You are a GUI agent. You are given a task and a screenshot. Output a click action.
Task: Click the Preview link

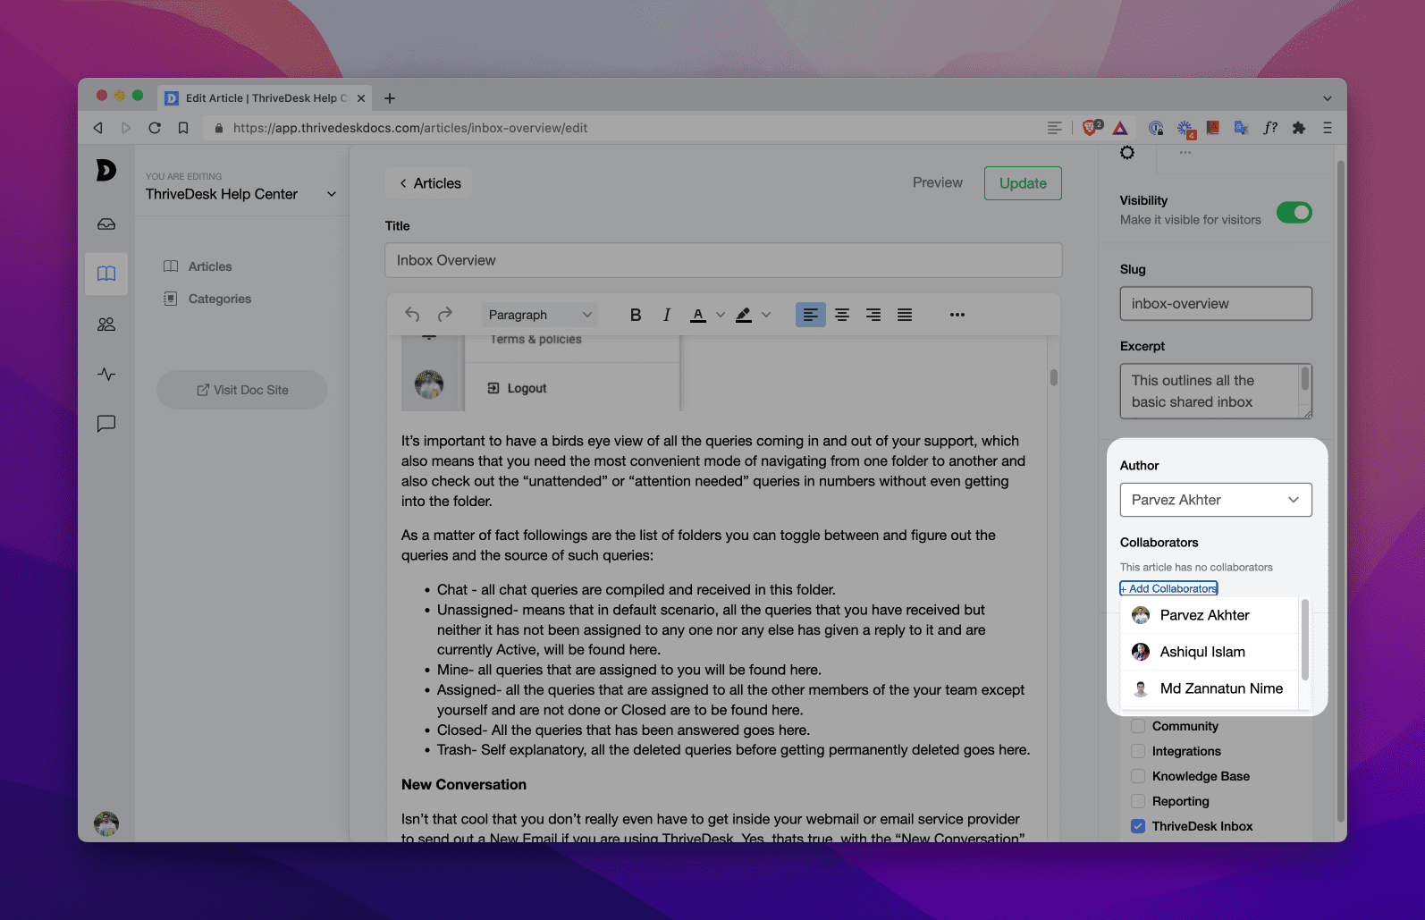(938, 182)
